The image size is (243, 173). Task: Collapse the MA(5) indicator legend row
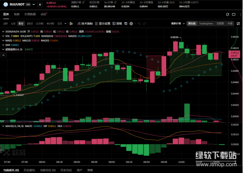coord(3,41)
